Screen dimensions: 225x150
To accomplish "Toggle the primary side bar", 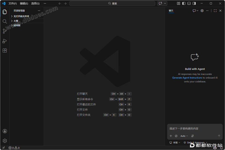I will [x=184, y=4].
